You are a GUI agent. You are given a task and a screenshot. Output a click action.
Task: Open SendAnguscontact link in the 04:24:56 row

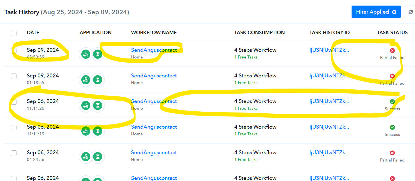point(154,153)
